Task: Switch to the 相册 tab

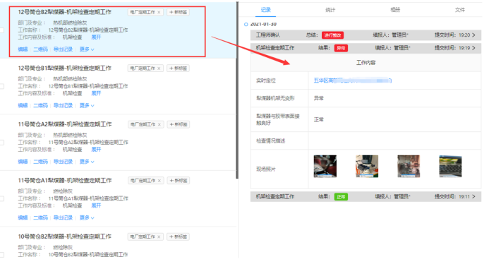Action: [395, 10]
